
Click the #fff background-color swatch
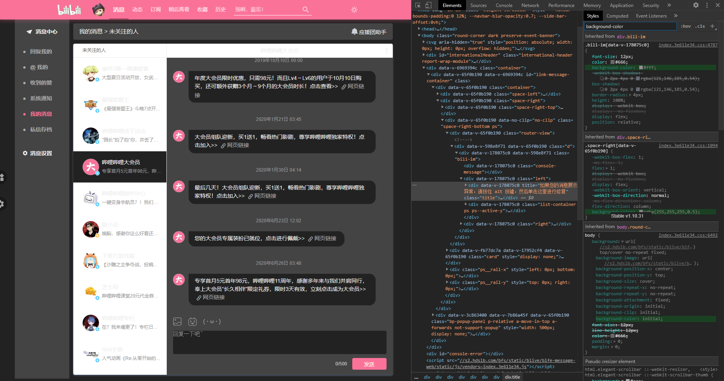[x=641, y=68]
